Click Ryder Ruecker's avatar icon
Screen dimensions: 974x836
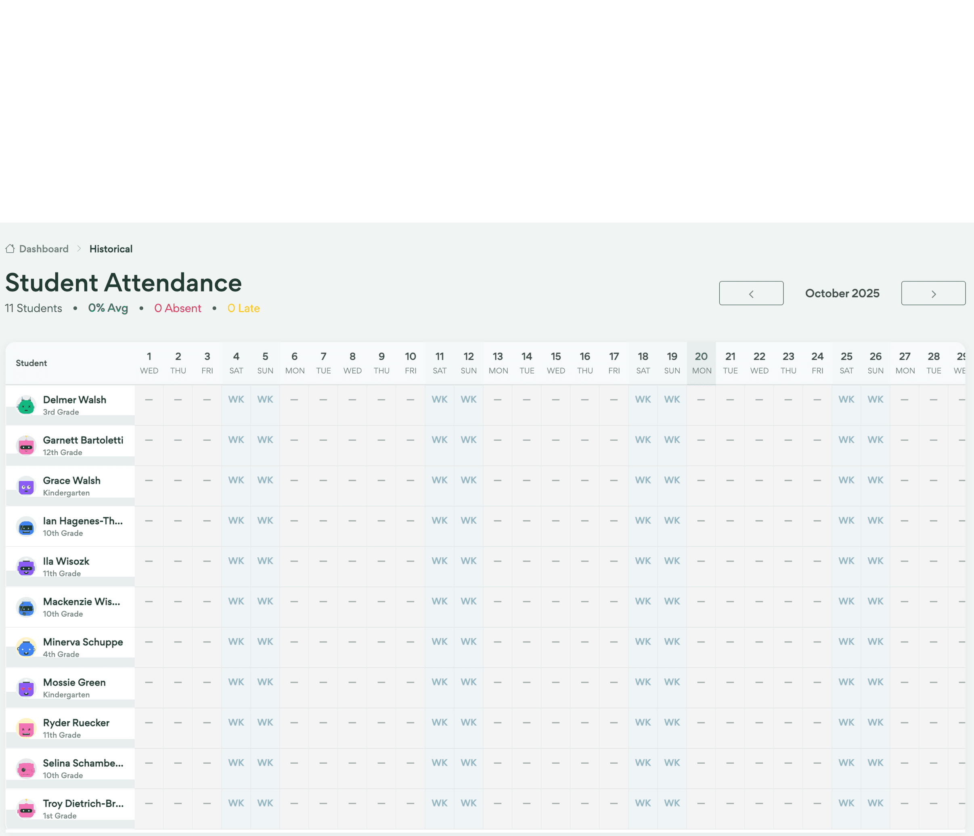click(x=26, y=728)
